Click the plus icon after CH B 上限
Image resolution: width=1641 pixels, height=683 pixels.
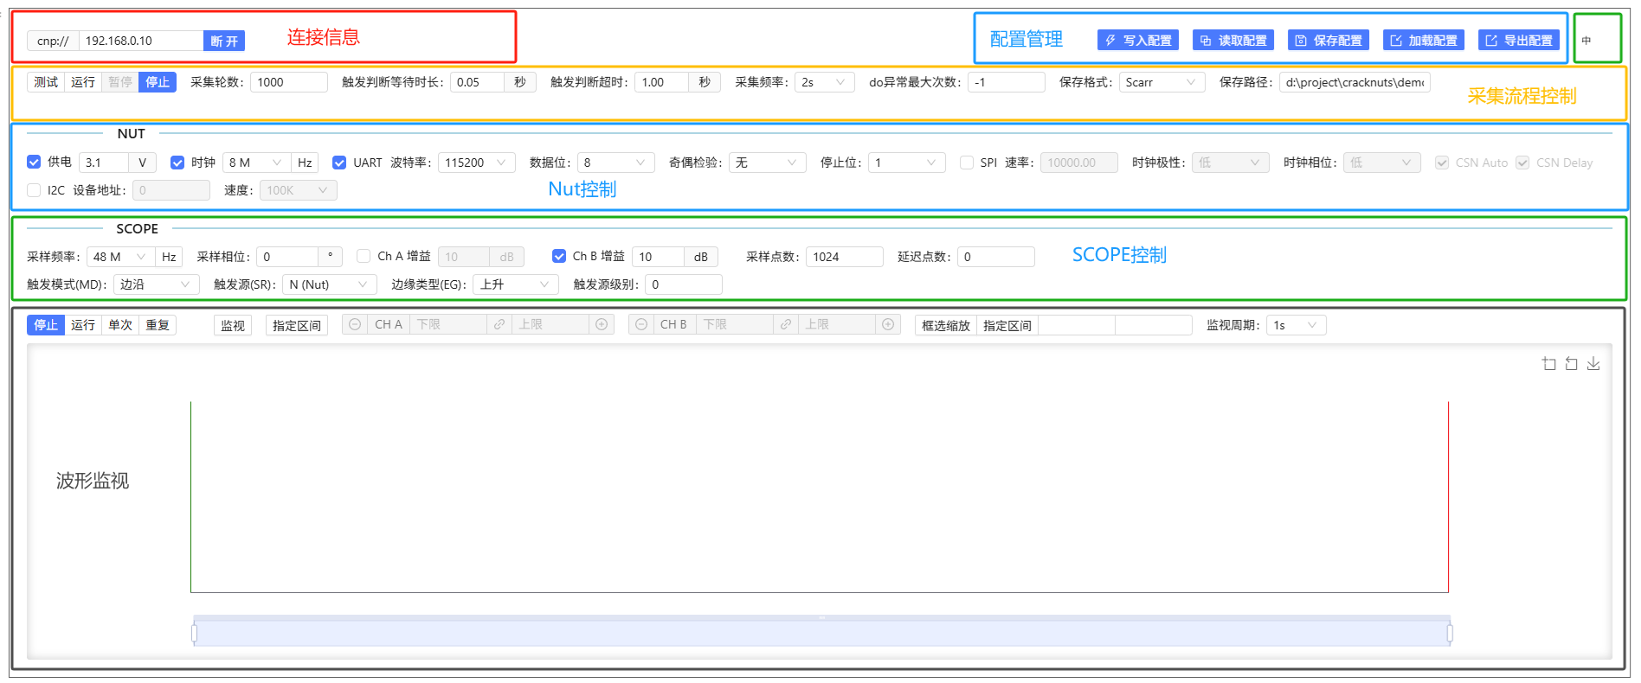point(888,324)
